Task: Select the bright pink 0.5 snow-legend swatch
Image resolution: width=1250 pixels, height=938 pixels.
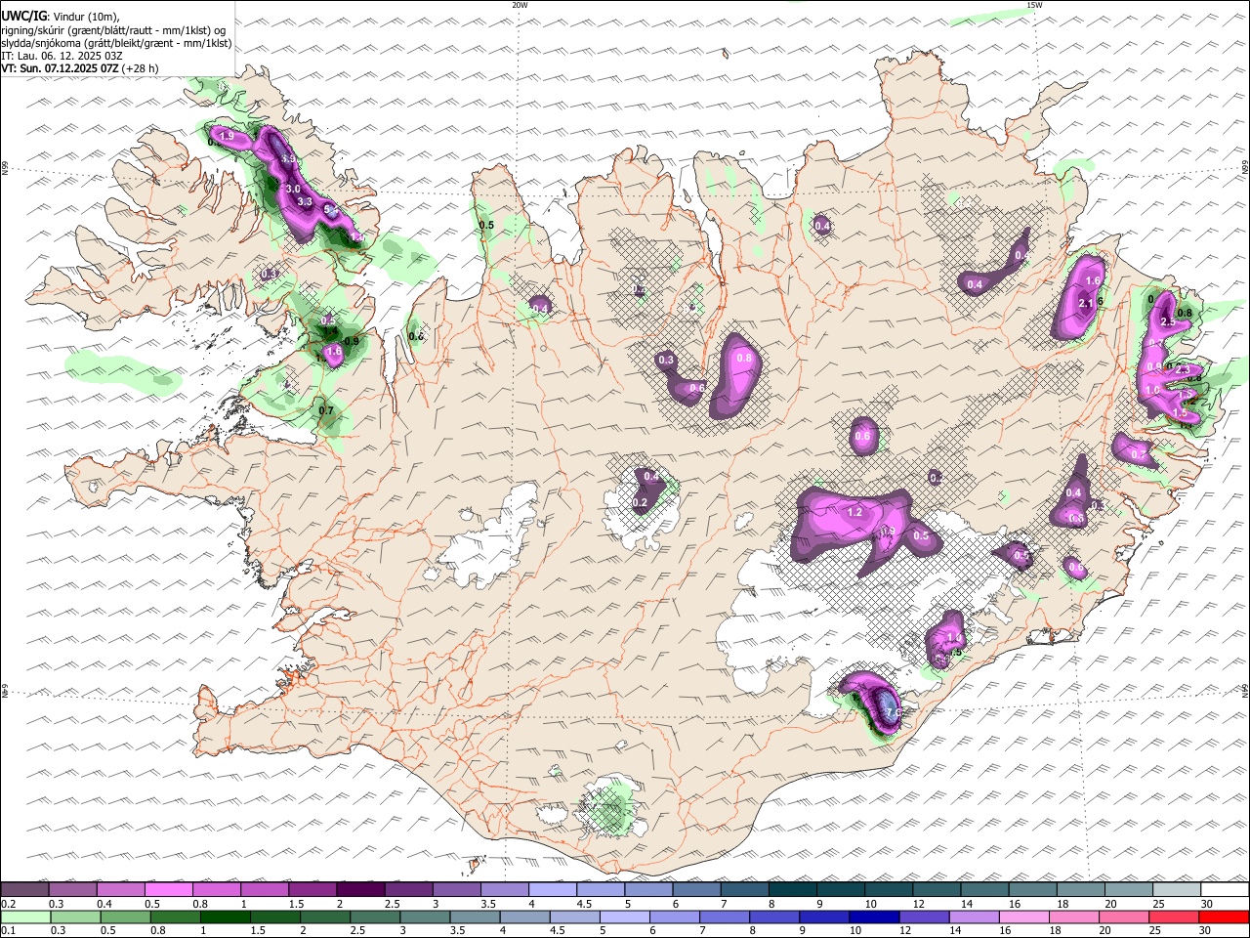Action: click(169, 889)
